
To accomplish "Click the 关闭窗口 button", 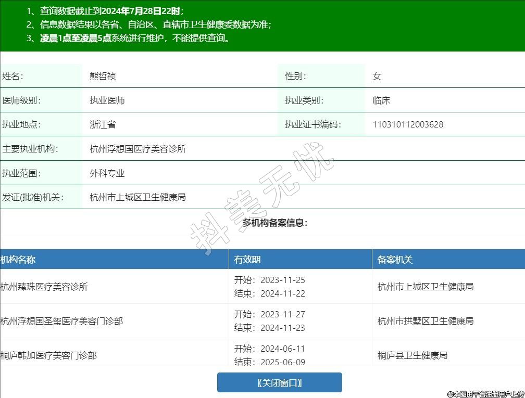I will pyautogui.click(x=279, y=383).
